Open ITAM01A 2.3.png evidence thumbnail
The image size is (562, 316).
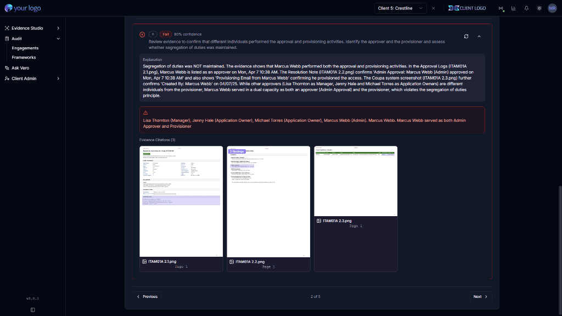pos(356,181)
